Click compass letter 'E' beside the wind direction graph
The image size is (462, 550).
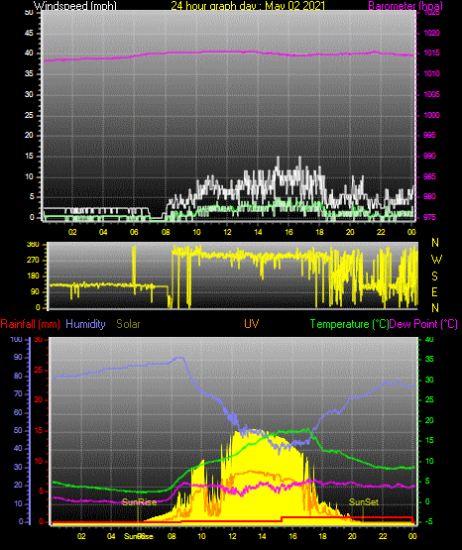pyautogui.click(x=434, y=291)
